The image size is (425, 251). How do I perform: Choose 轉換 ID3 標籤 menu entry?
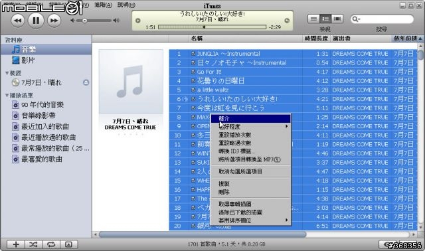click(x=251, y=151)
